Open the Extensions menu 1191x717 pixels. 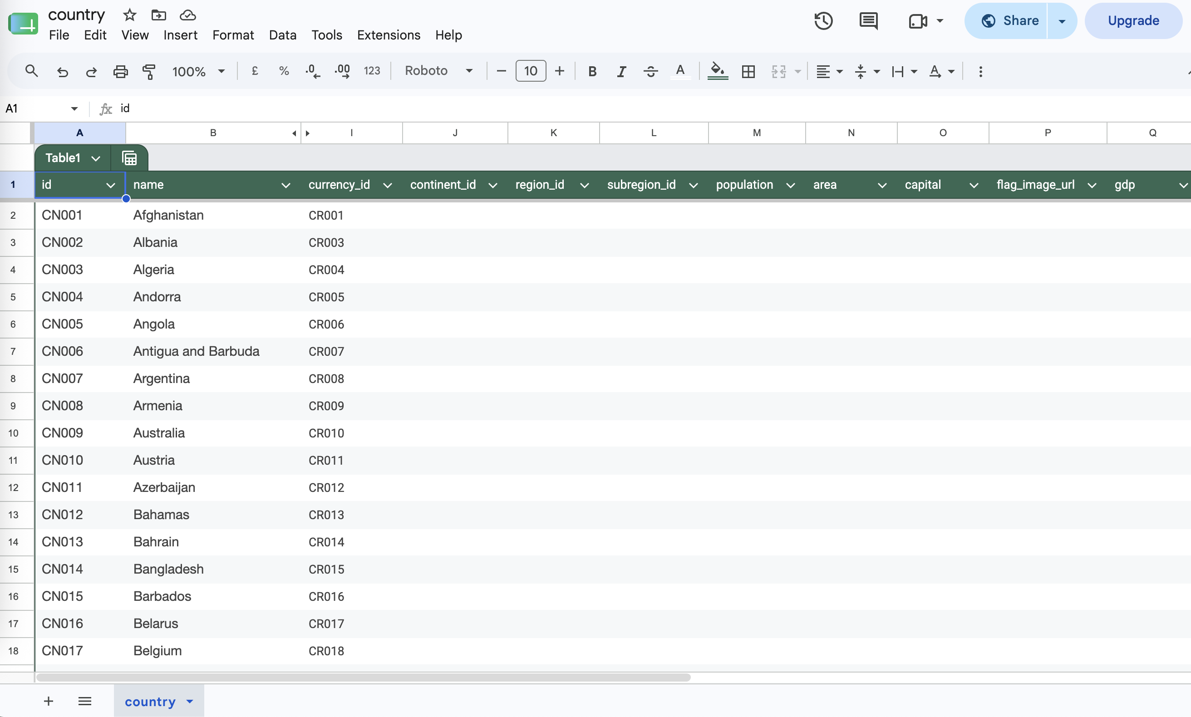(x=389, y=35)
